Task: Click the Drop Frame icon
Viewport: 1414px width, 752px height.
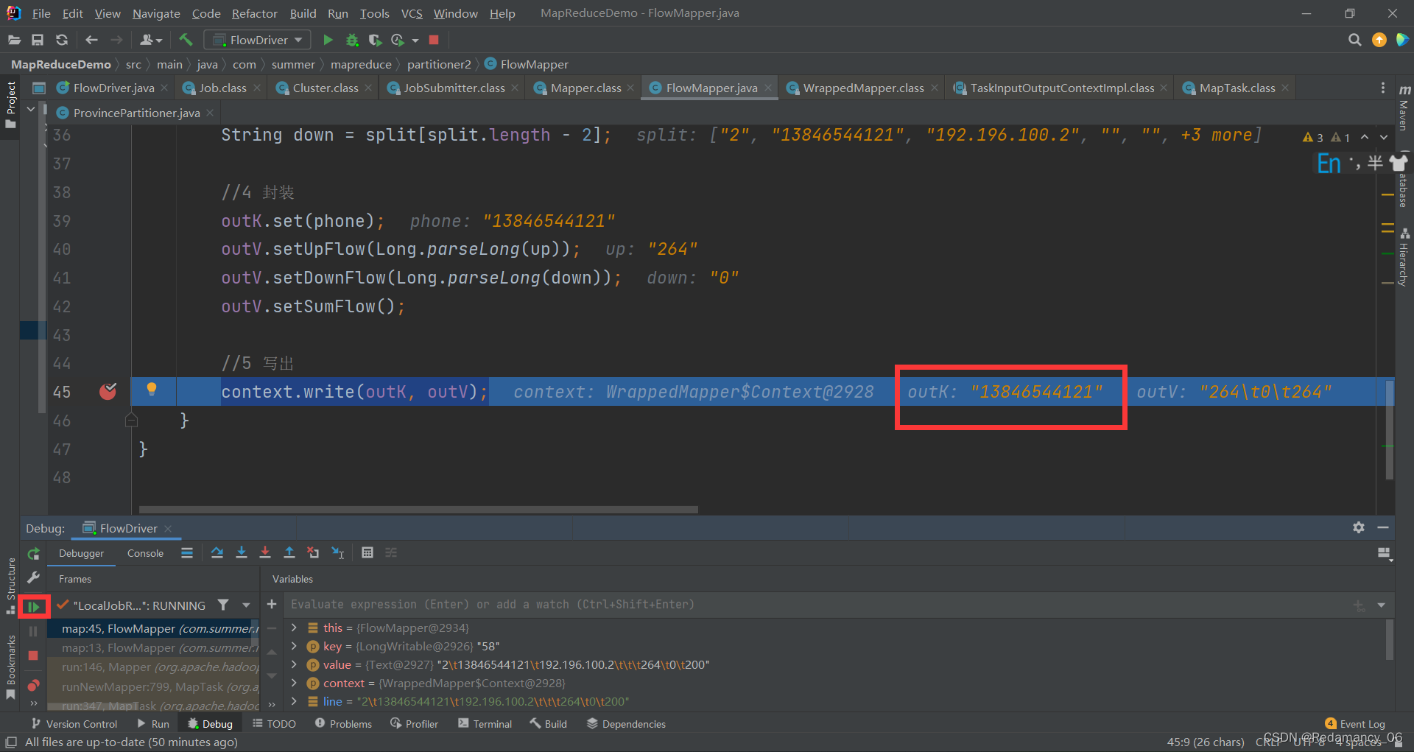Action: point(314,552)
